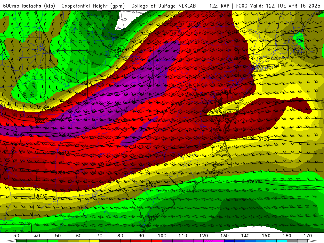Image resolution: width=324 pixels, height=243 pixels.
Task: Click the 5520 height contour label
Action: [40, 121]
